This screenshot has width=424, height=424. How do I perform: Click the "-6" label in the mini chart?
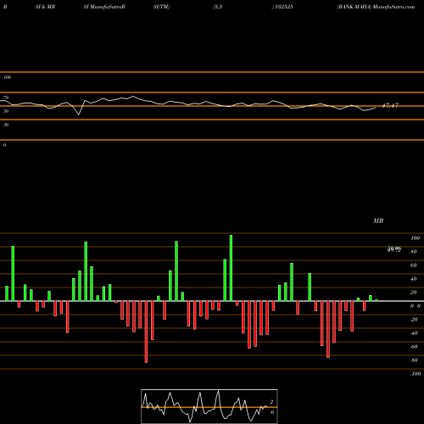pos(271,412)
